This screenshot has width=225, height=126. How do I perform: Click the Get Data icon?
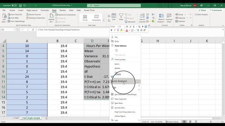(4, 16)
